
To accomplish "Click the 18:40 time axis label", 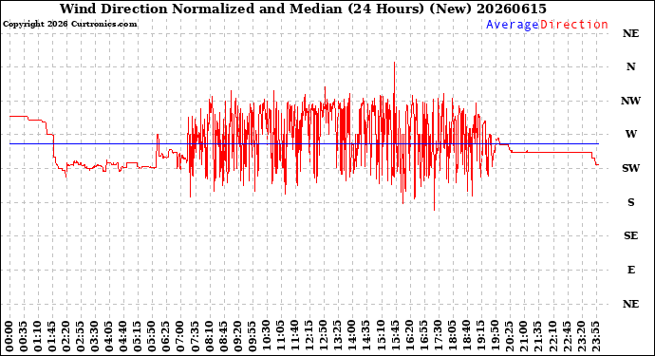I will 466,337.
